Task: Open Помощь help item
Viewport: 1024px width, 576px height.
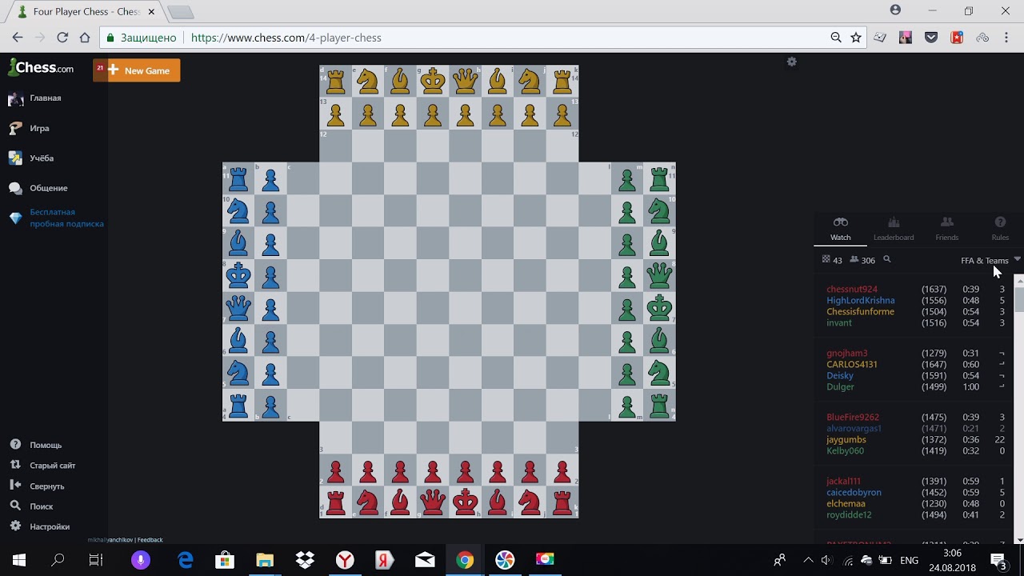Action: click(x=46, y=445)
